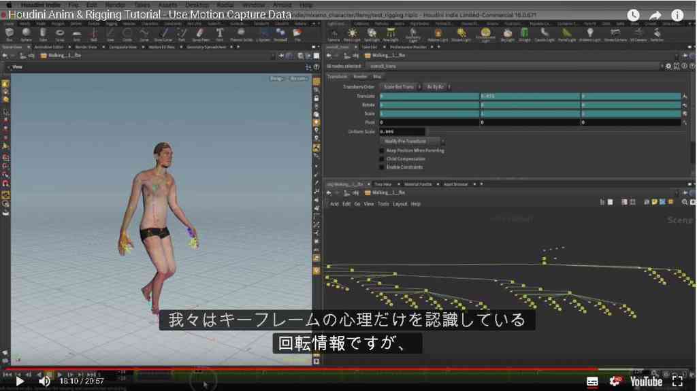The height and width of the screenshot is (391, 697).
Task: Enable Keep Position When Parenting
Action: click(382, 151)
